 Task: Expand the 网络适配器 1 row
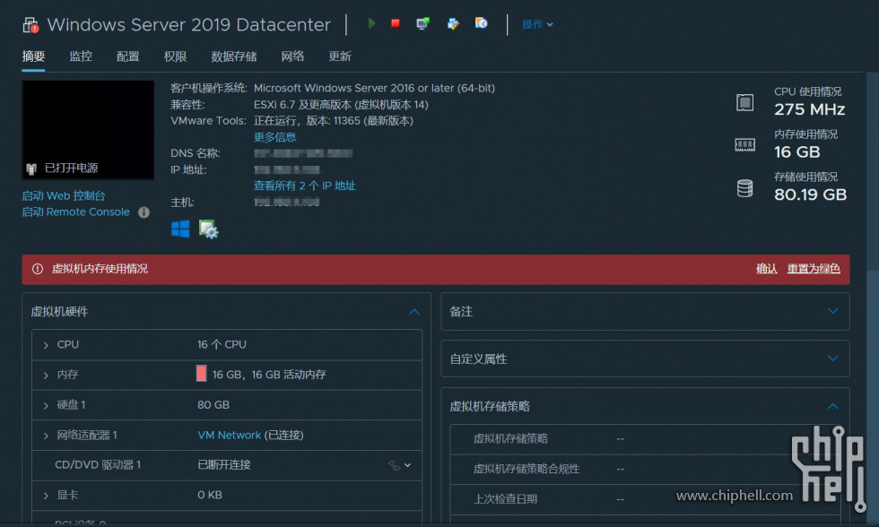click(46, 436)
